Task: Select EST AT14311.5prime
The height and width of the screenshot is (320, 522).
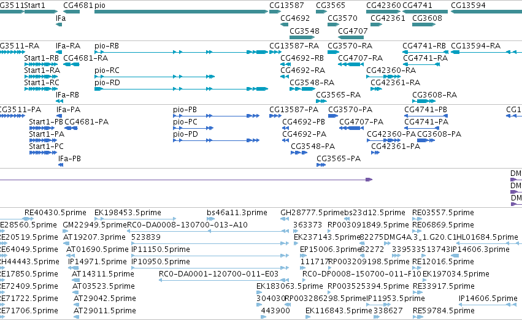Action: pyautogui.click(x=76, y=280)
